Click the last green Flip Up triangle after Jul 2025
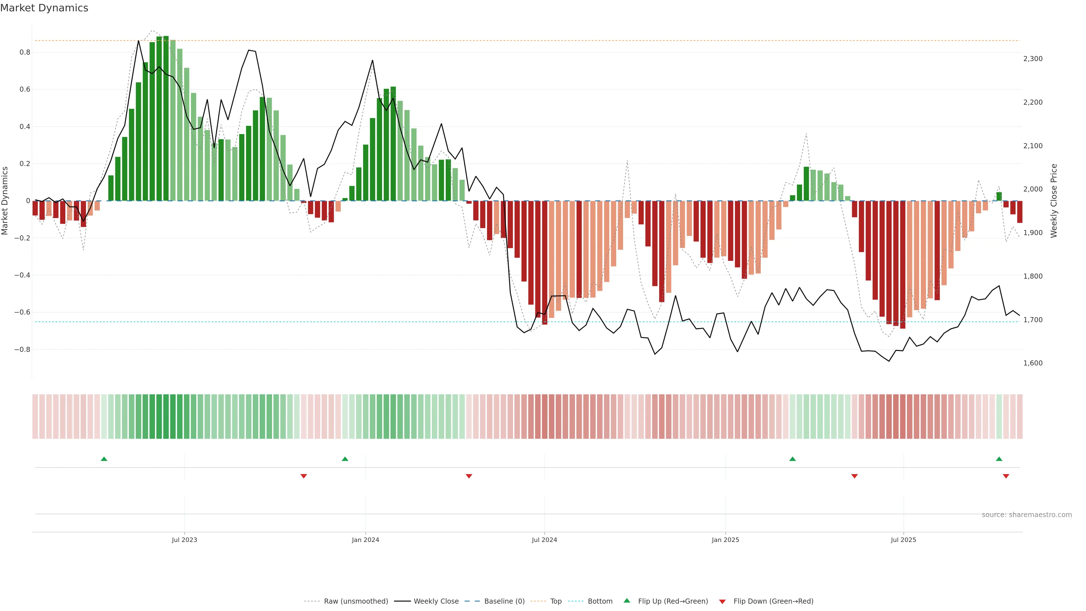This screenshot has height=611, width=1086. [999, 459]
